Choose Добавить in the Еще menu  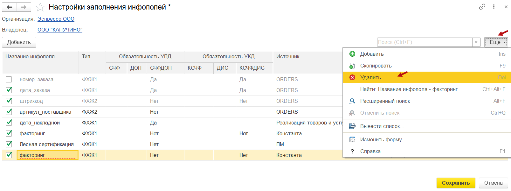point(427,54)
